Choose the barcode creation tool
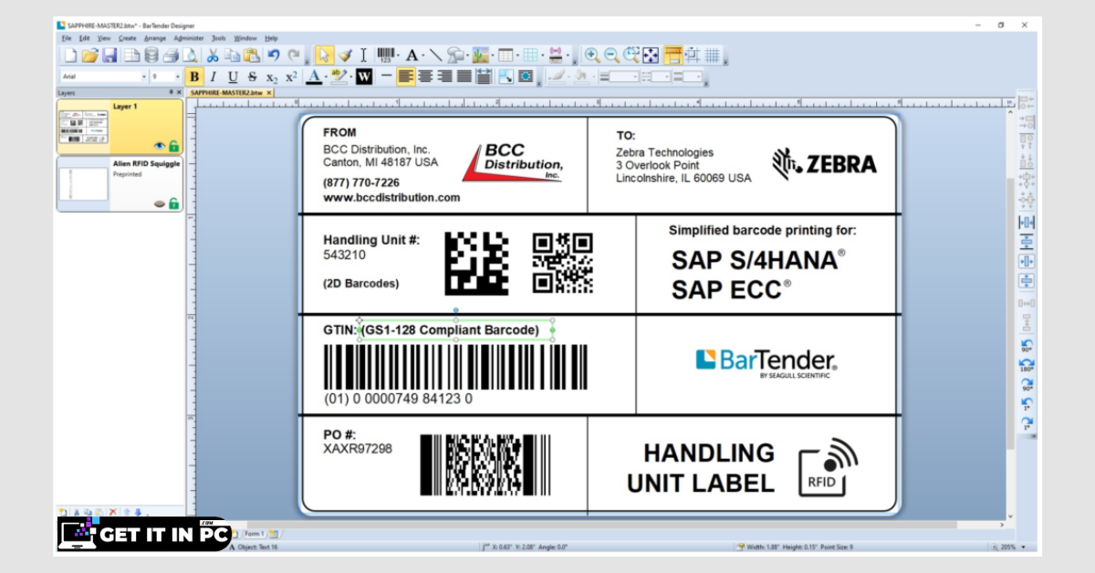The image size is (1095, 573). coord(386,55)
